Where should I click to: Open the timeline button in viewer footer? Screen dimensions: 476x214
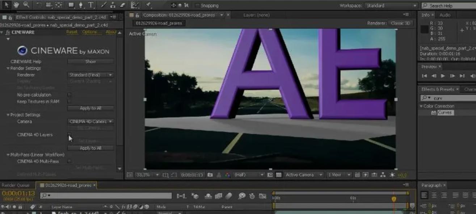(x=374, y=175)
